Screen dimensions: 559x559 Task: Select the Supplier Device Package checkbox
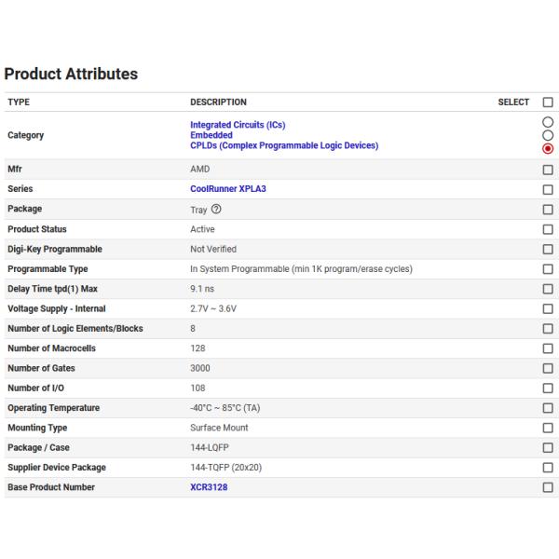[x=548, y=468]
